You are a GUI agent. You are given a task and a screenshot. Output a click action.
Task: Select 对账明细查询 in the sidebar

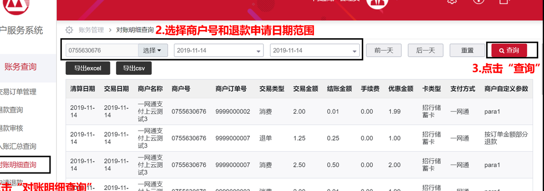pyautogui.click(x=18, y=165)
